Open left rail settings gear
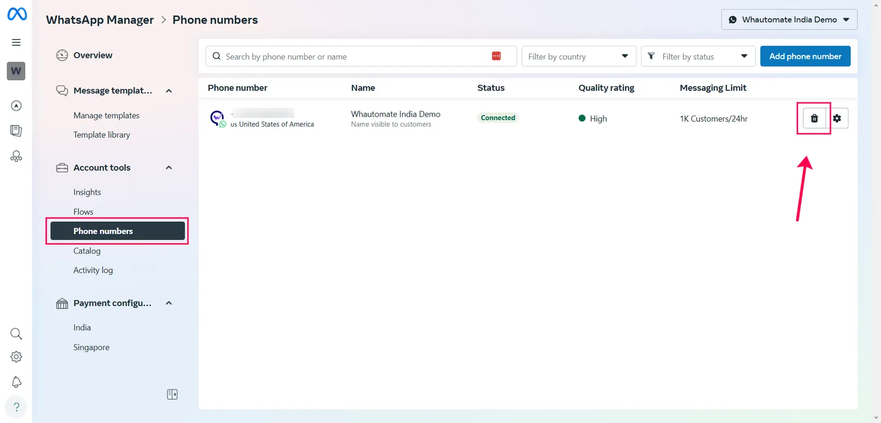The width and height of the screenshot is (881, 423). tap(17, 357)
